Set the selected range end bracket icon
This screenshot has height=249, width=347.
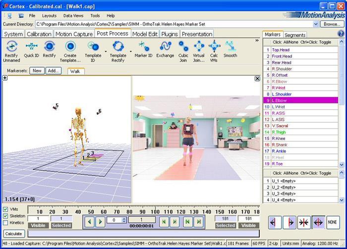point(289,222)
